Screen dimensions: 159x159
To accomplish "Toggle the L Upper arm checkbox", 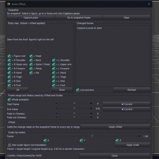I will coord(54,64).
